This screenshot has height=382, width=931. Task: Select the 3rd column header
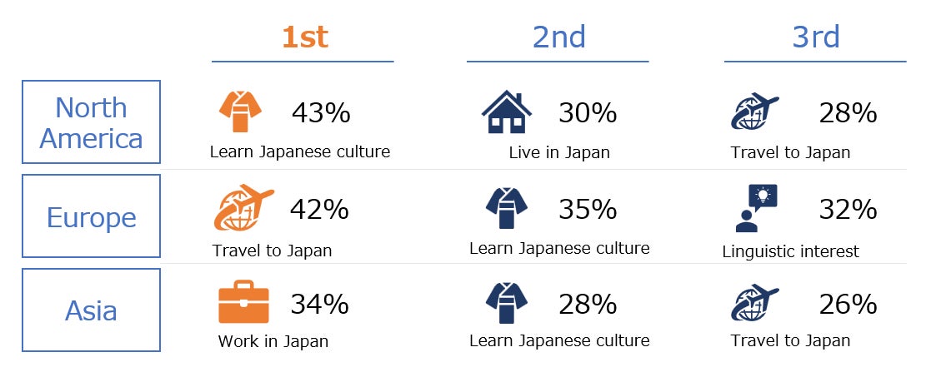coord(814,37)
